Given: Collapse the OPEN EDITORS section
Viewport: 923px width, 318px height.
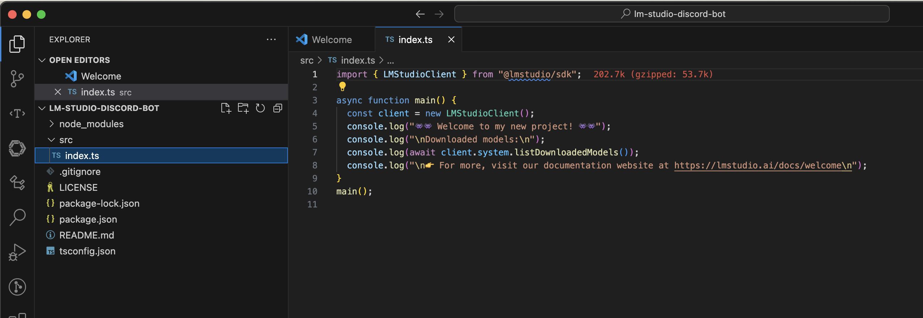Looking at the screenshot, I should [x=42, y=60].
